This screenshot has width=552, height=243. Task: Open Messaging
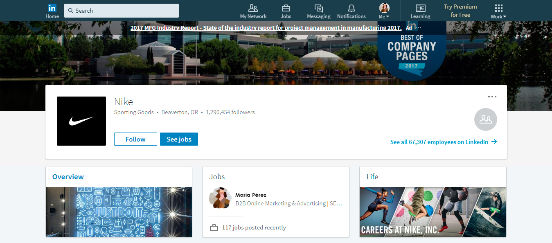[318, 10]
